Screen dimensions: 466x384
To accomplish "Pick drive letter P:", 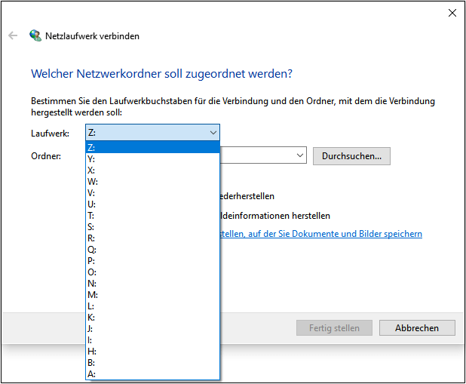I will [x=153, y=260].
